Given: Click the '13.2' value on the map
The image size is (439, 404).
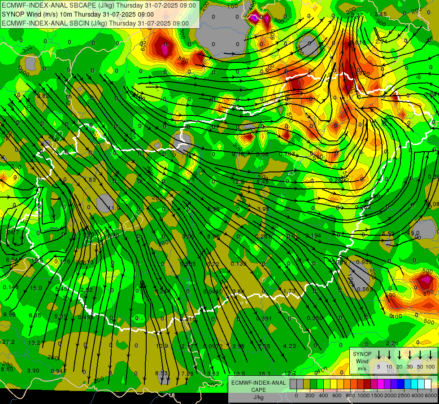Looking at the screenshot, I should point(34,343).
